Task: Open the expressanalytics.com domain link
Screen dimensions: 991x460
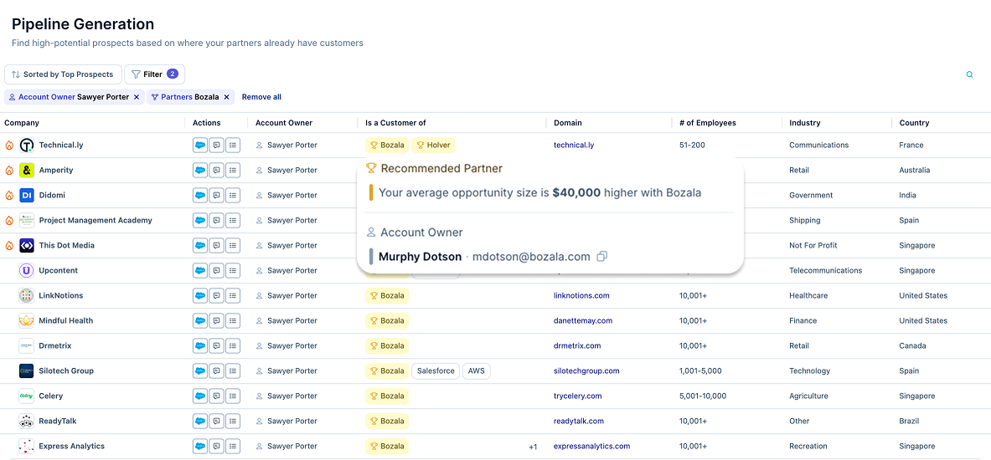Action: [x=591, y=446]
